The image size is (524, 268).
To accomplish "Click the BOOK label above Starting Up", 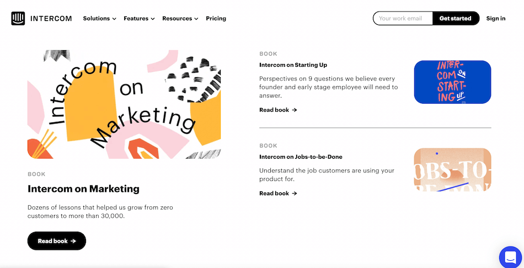I will click(x=269, y=54).
